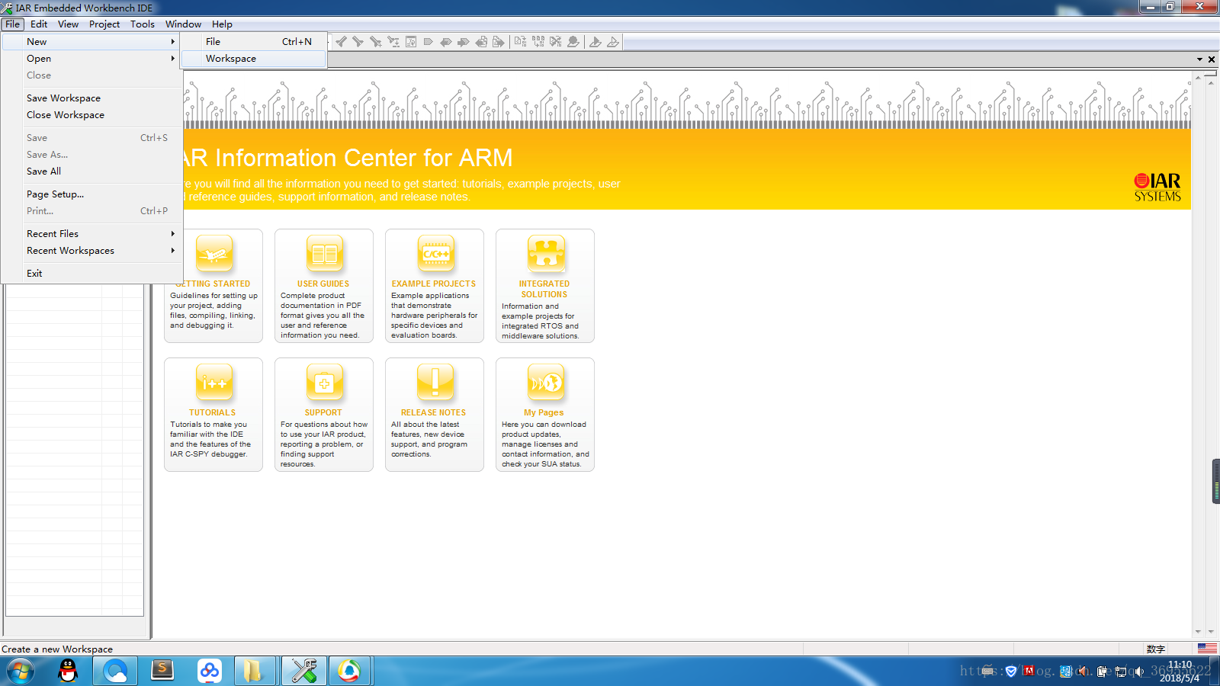
Task: Click the Navigate Backward toolbar icon
Action: [x=481, y=41]
